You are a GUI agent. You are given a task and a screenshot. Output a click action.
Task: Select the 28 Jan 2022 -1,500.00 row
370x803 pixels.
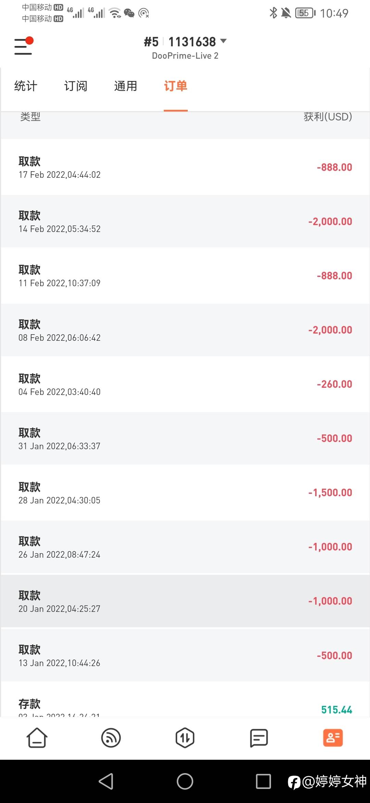point(185,492)
